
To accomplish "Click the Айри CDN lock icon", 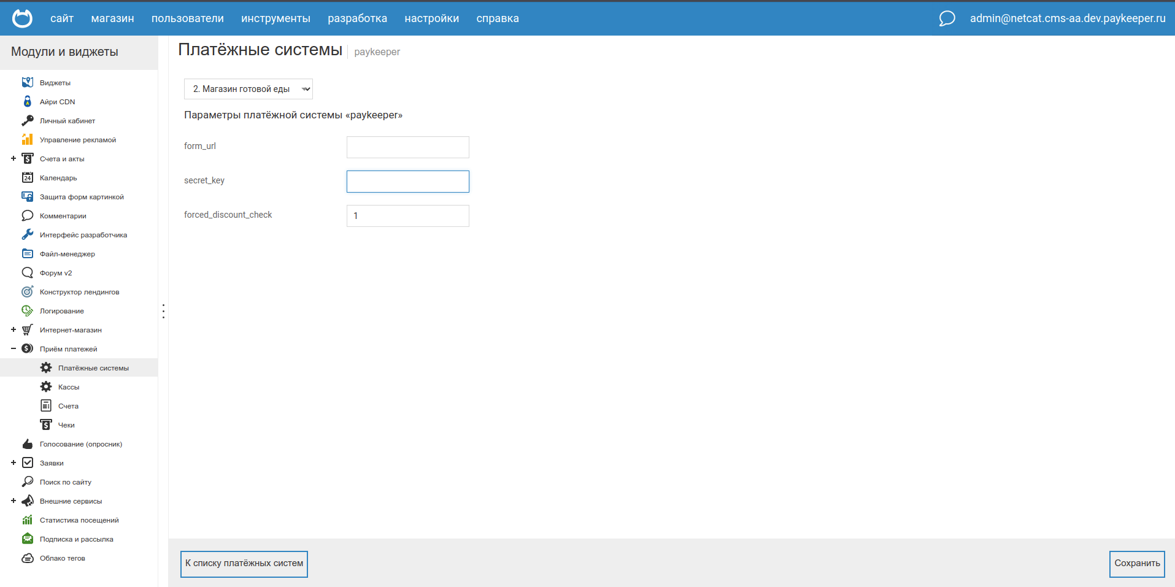I will 28,101.
